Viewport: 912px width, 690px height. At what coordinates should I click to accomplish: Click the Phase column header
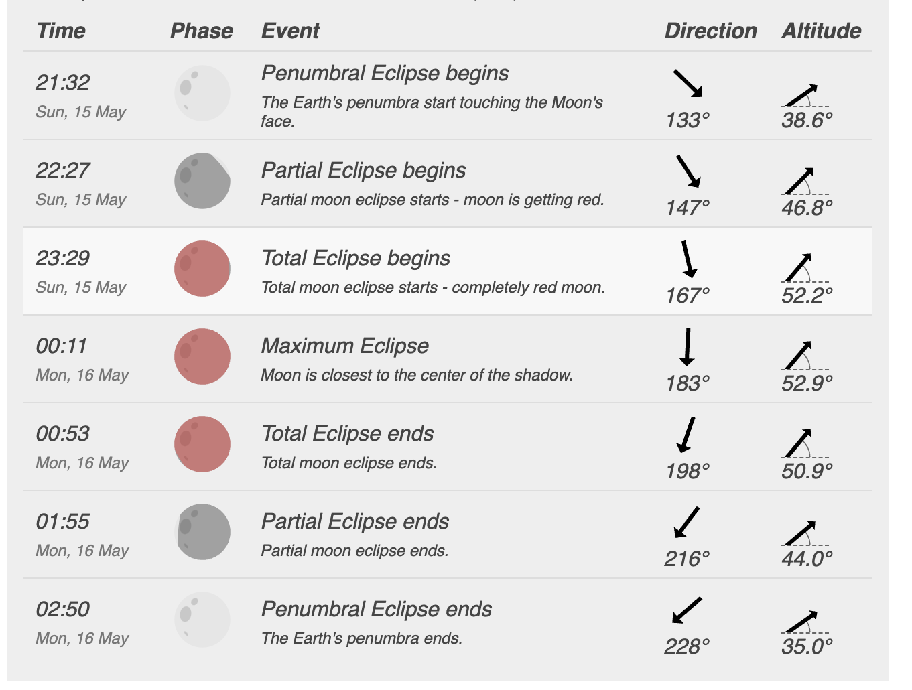click(x=202, y=31)
